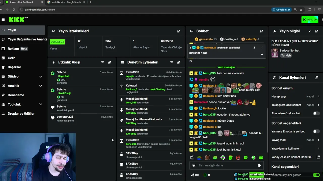Go back with the browser back arrow
Screen dimensions: 323x181
pos(1,10)
